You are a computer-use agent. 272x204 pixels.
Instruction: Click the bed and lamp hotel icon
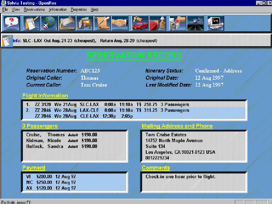(x=158, y=23)
